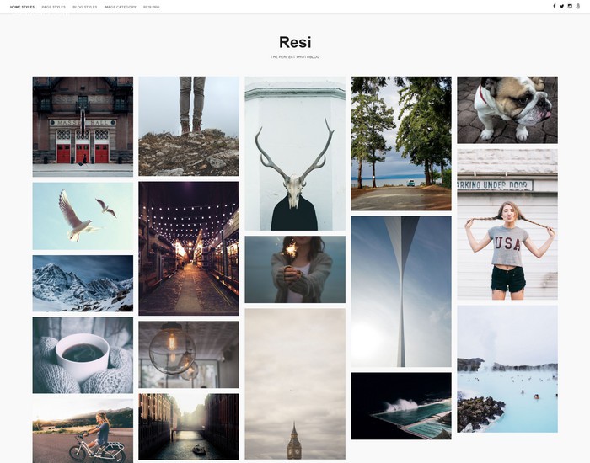Open the string-lit alley night photo

pyautogui.click(x=189, y=248)
